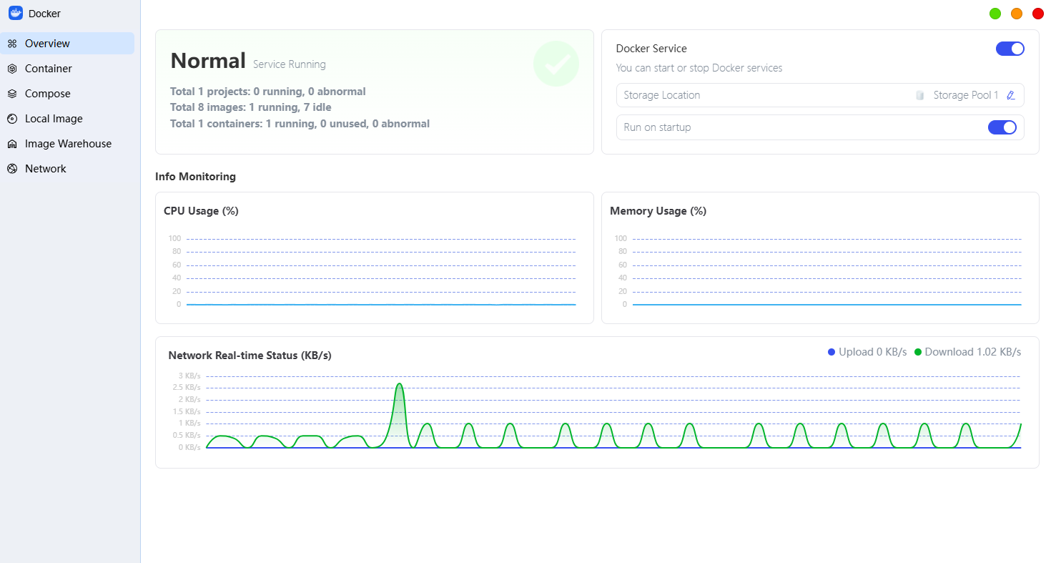Open the Overview page
The image size is (1056, 563).
pyautogui.click(x=67, y=43)
